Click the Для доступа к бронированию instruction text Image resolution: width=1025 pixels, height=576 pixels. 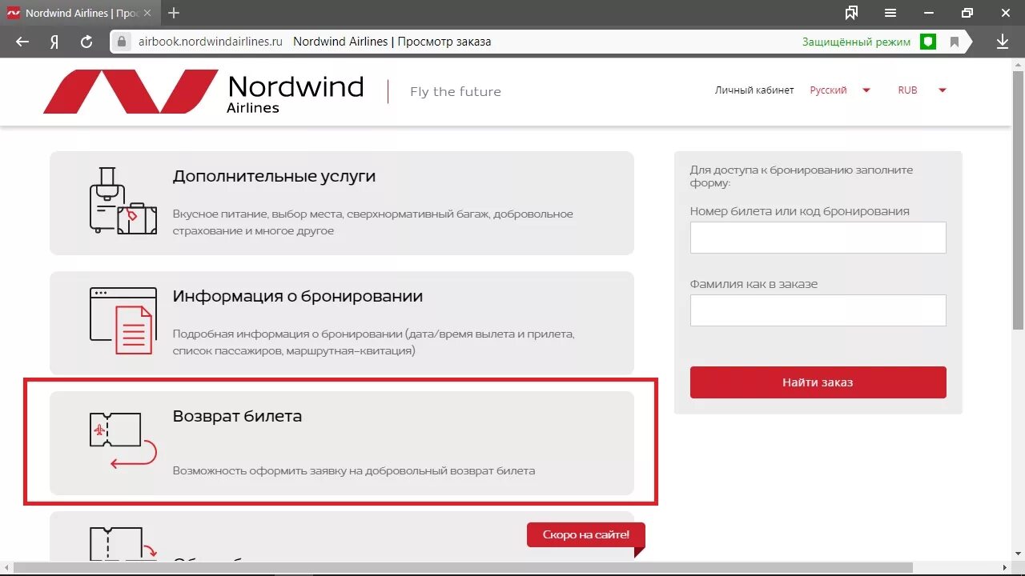(801, 176)
